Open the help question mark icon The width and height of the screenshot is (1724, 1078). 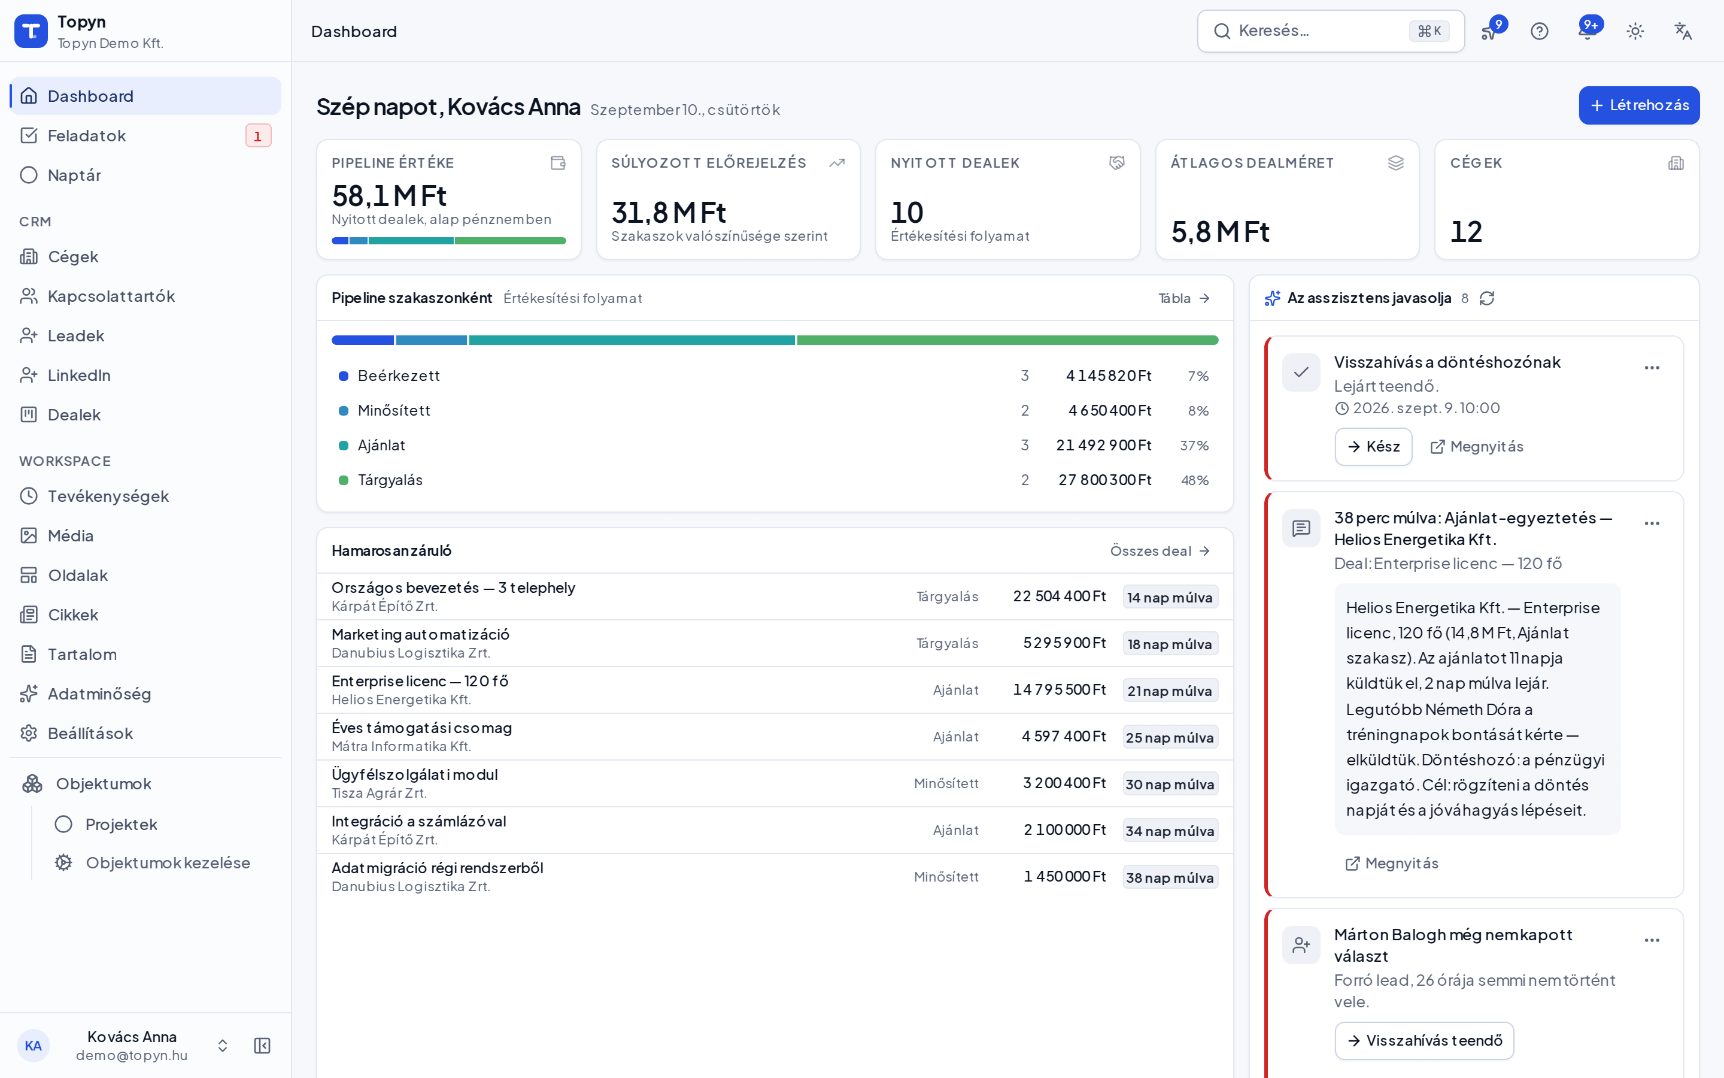pyautogui.click(x=1540, y=31)
